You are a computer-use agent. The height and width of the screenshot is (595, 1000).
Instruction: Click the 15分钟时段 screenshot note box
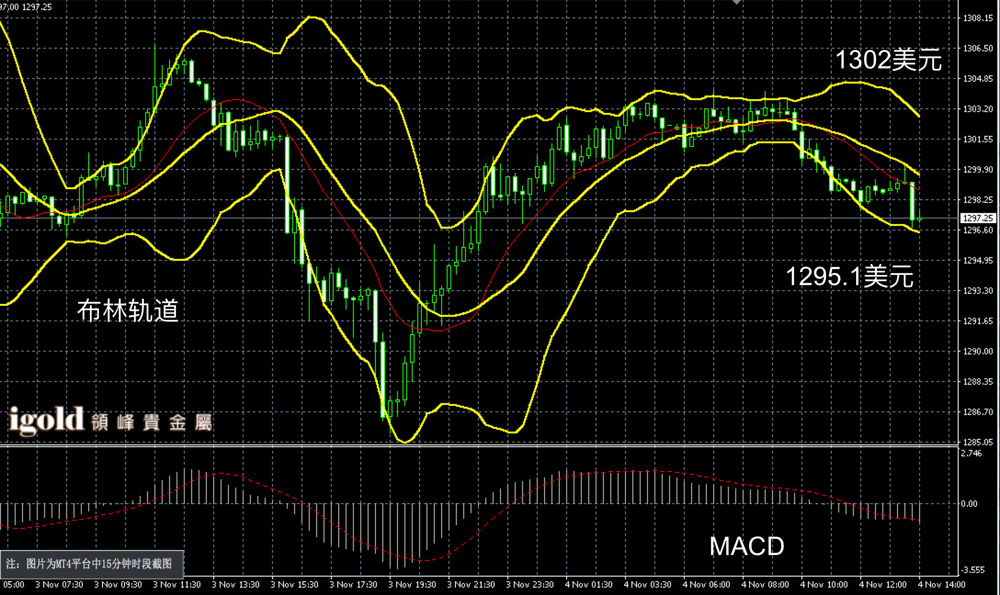coord(92,564)
